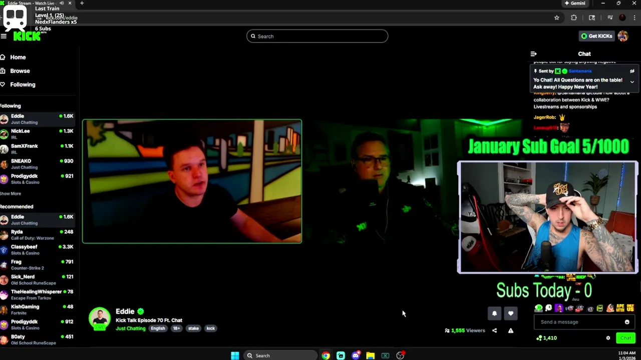
Task: Open Chrome from the taskbar
Action: pyautogui.click(x=326, y=355)
